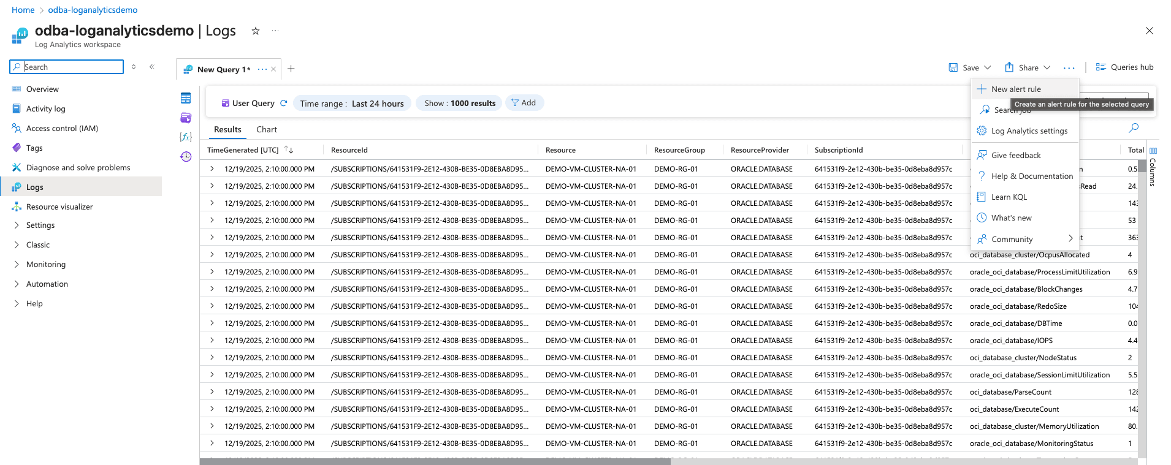The height and width of the screenshot is (465, 1171).
Task: Open New Query 1 tab options ellipsis
Action: point(262,69)
